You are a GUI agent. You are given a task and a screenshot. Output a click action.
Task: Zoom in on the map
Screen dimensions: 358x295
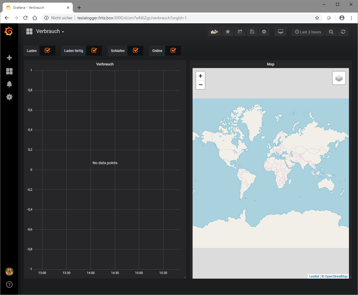pyautogui.click(x=200, y=76)
